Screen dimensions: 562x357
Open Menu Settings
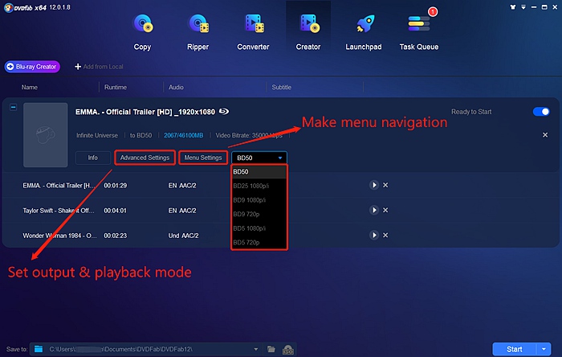click(203, 158)
